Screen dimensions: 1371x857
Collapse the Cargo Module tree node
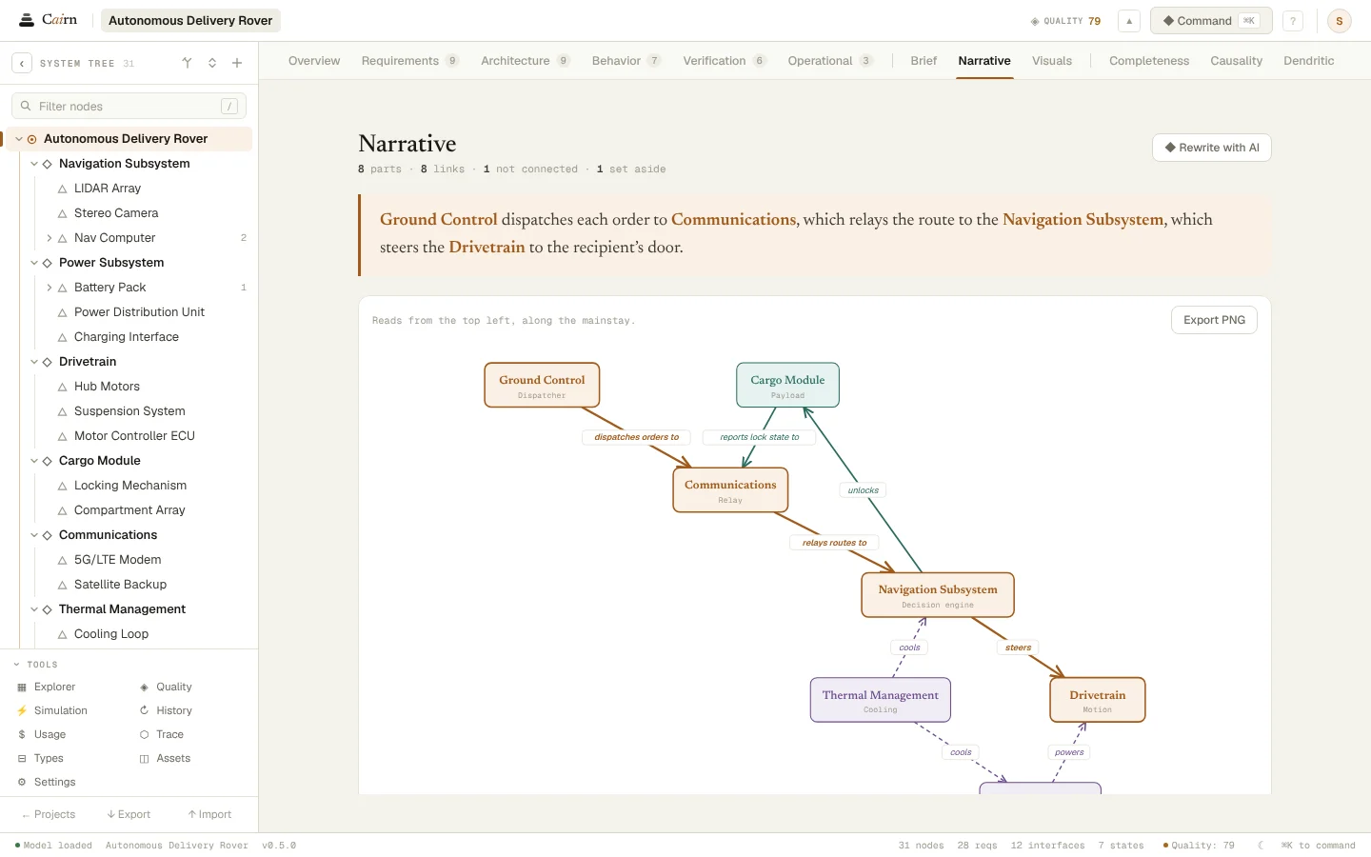coord(34,461)
